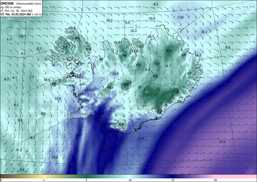Click the 14.7 value on the map
The height and width of the screenshot is (182, 257).
tap(79, 135)
